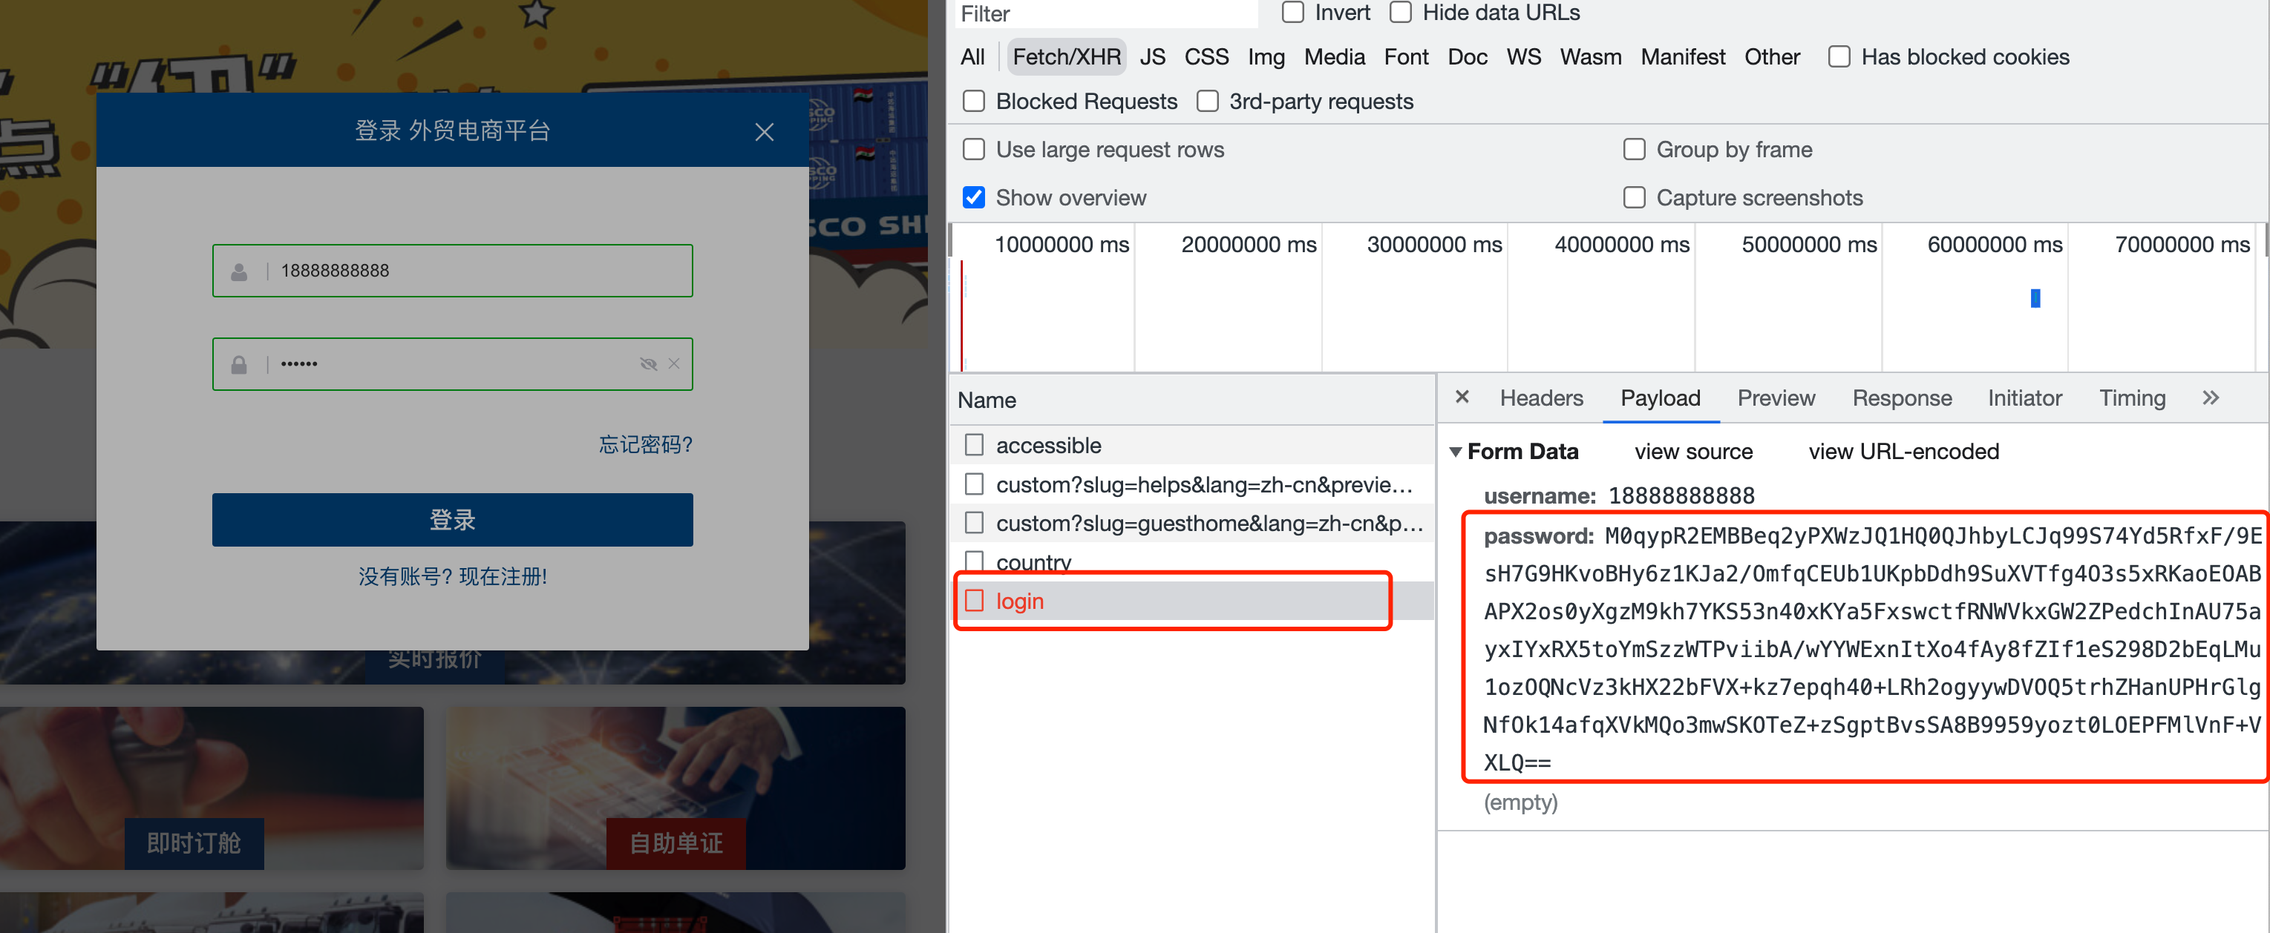Open the Response tab
The width and height of the screenshot is (2270, 933).
[1902, 399]
